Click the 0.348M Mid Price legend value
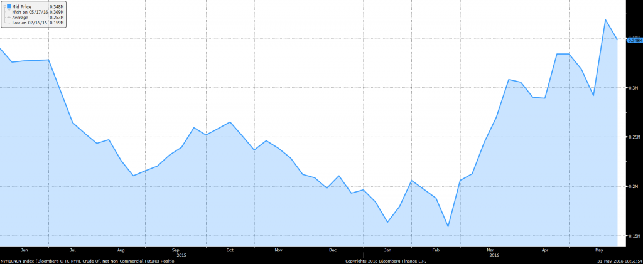Image resolution: width=643 pixels, height=264 pixels. point(57,6)
